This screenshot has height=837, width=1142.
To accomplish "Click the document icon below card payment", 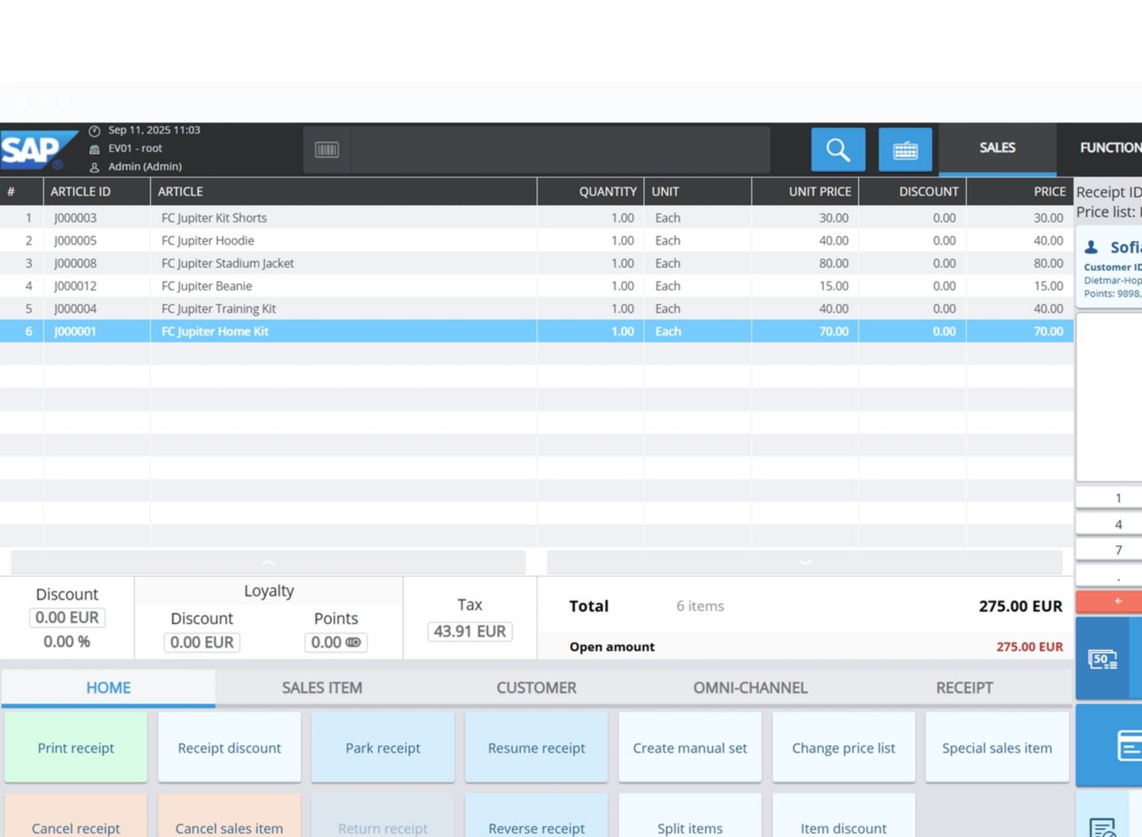I will [1102, 826].
